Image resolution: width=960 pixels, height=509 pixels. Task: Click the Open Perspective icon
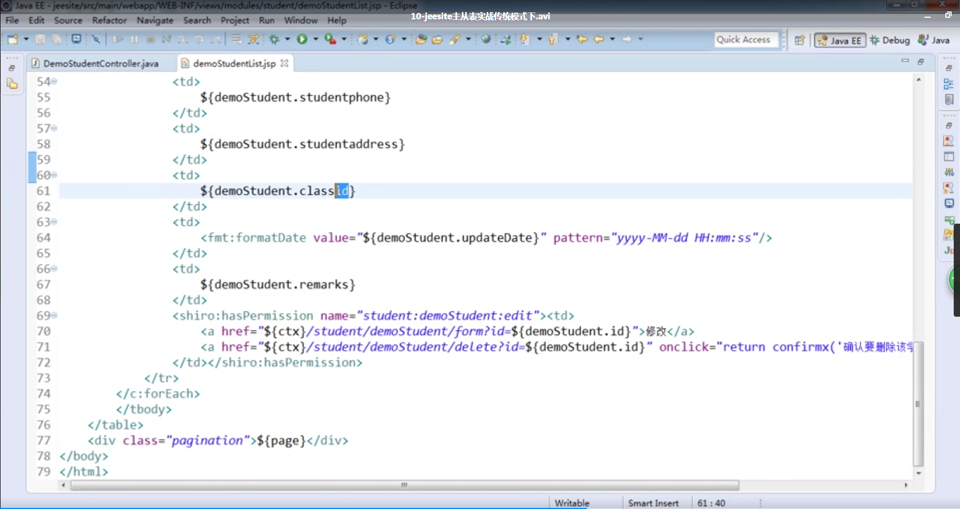point(800,40)
